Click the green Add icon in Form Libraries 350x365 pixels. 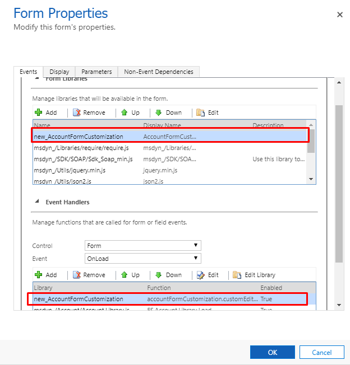pyautogui.click(x=39, y=113)
